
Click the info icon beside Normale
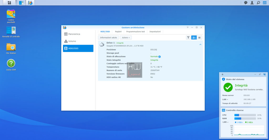[159, 57]
